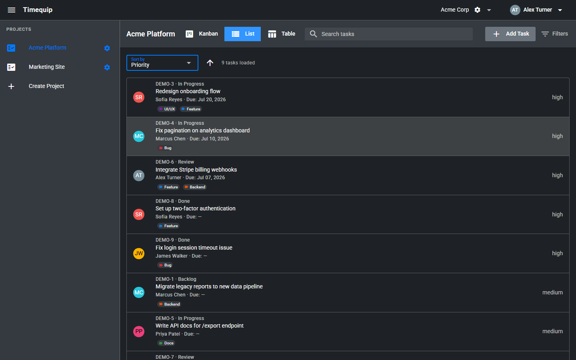
Task: Switch to the List view
Action: click(x=243, y=34)
